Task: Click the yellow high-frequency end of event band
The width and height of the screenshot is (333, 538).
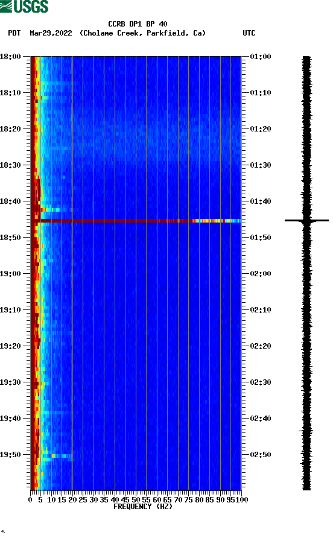Action: [217, 221]
